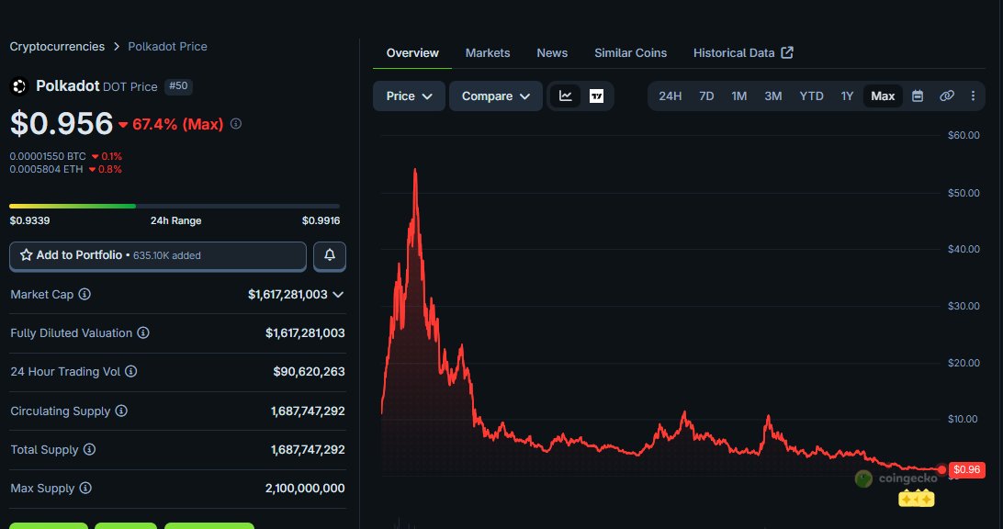Viewport: 1003px width, 529px height.
Task: Show Max Supply info icon
Action: (x=85, y=488)
